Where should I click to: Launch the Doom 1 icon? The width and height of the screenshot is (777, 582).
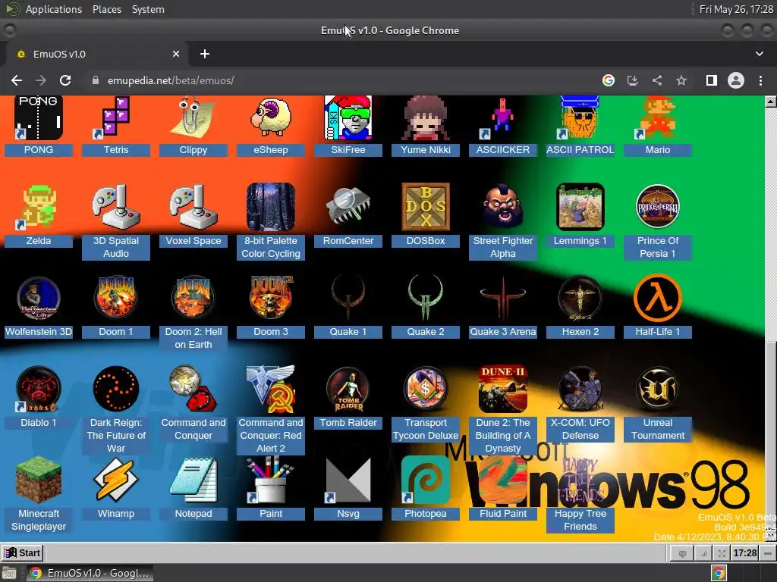[x=116, y=298]
